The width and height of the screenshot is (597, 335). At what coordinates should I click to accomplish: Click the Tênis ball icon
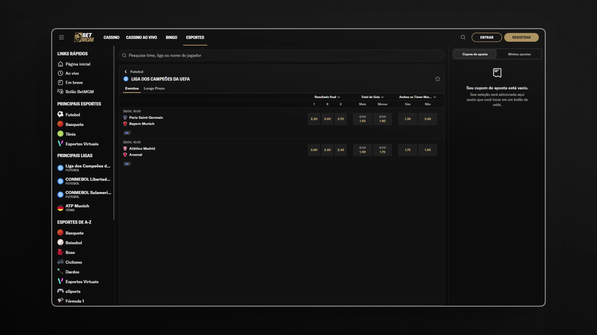[60, 134]
